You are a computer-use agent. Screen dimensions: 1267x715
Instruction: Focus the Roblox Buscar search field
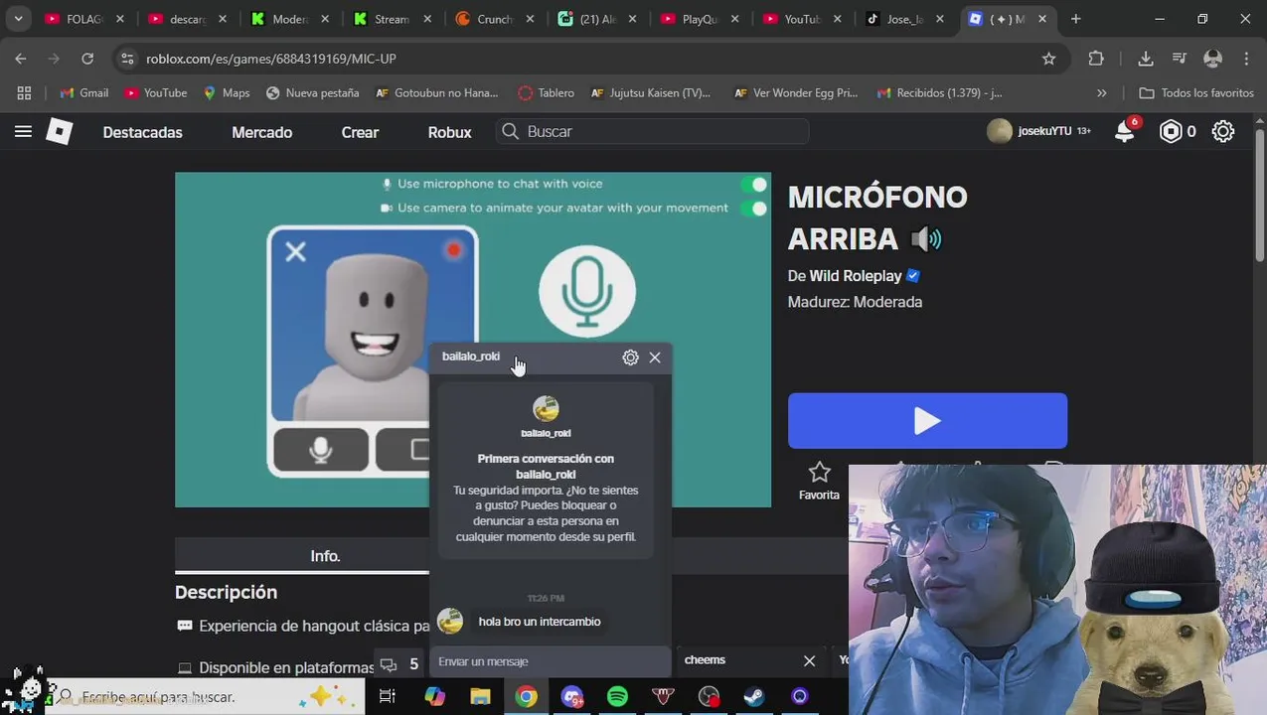point(652,131)
